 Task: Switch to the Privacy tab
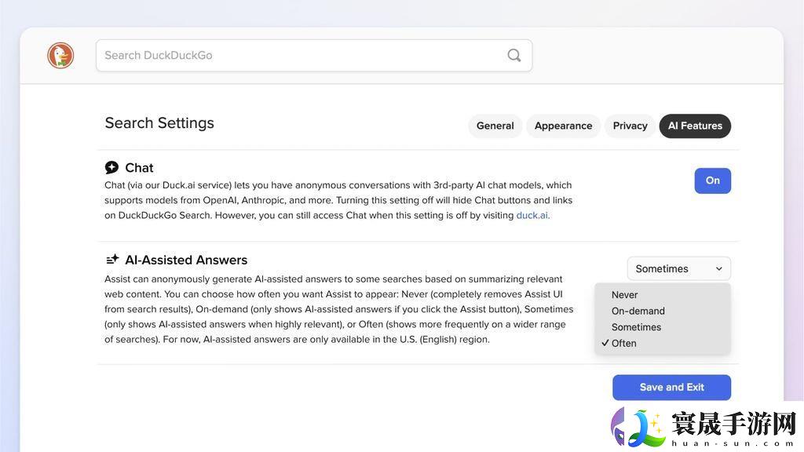tap(630, 126)
